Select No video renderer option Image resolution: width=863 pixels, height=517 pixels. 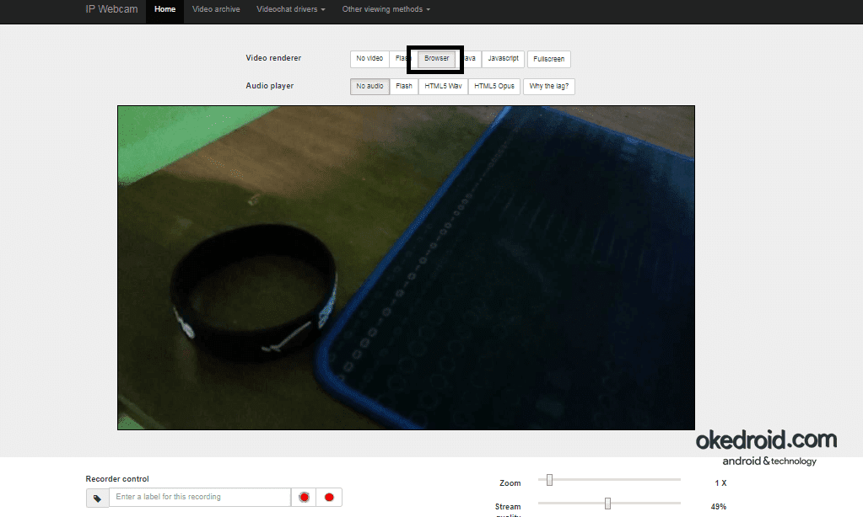369,59
